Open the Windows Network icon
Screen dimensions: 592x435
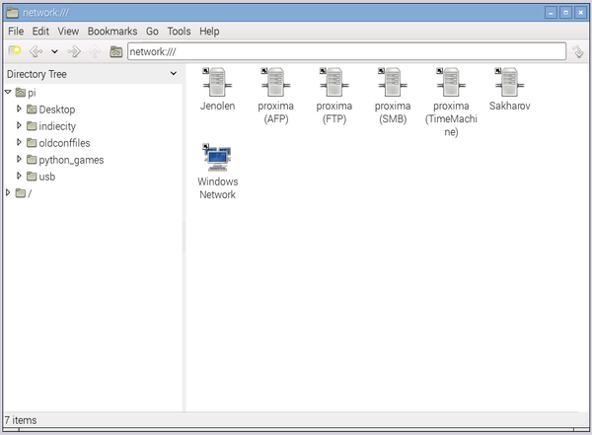(217, 158)
